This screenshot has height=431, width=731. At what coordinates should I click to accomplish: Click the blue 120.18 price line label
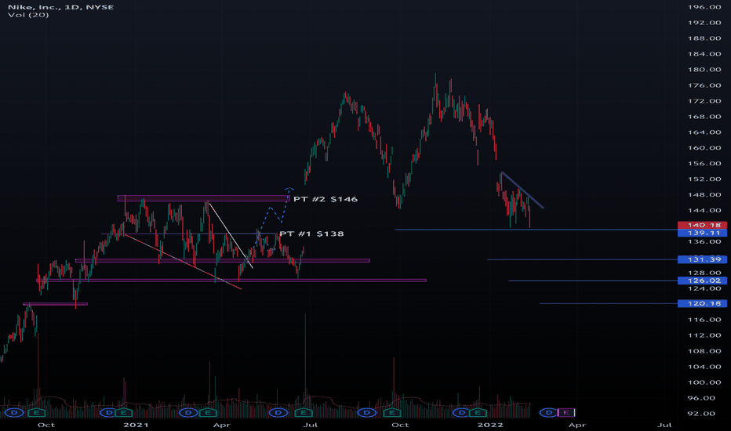point(702,303)
